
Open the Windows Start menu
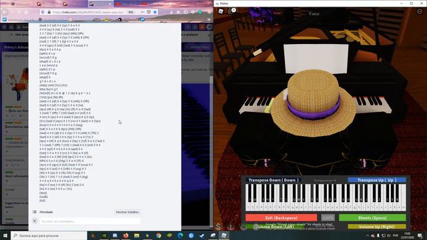tap(5, 235)
